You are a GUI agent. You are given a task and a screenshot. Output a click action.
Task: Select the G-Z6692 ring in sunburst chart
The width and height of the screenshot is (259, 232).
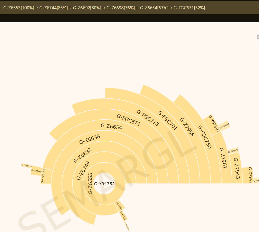(82, 155)
